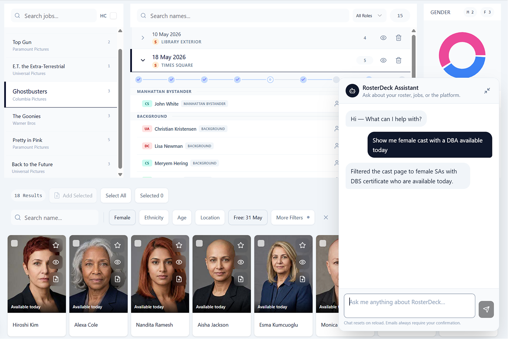Screen dimensions: 508x339
Task: Add Esma Kumcuoglu to job with the document icon
Action: click(x=303, y=279)
